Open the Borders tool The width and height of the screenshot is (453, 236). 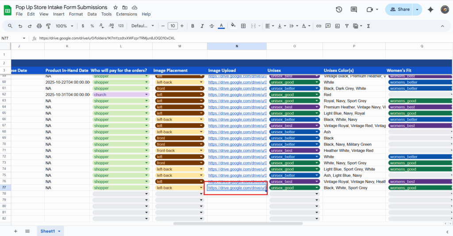coord(244,26)
